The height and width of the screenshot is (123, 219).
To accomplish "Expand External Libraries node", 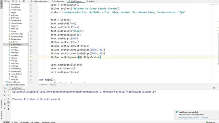I will point(4,82).
